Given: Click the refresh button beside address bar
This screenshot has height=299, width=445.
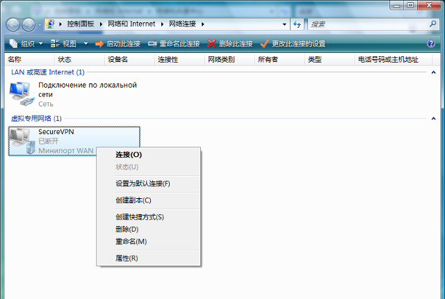Looking at the screenshot, I should [x=298, y=24].
